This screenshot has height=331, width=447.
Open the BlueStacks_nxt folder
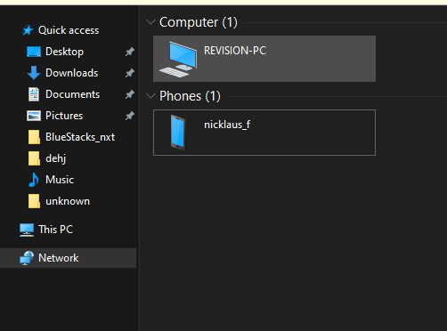pyautogui.click(x=71, y=137)
